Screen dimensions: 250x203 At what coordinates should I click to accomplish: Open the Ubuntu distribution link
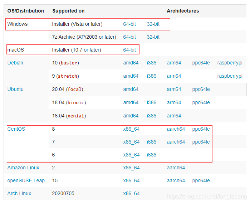tap(15, 89)
